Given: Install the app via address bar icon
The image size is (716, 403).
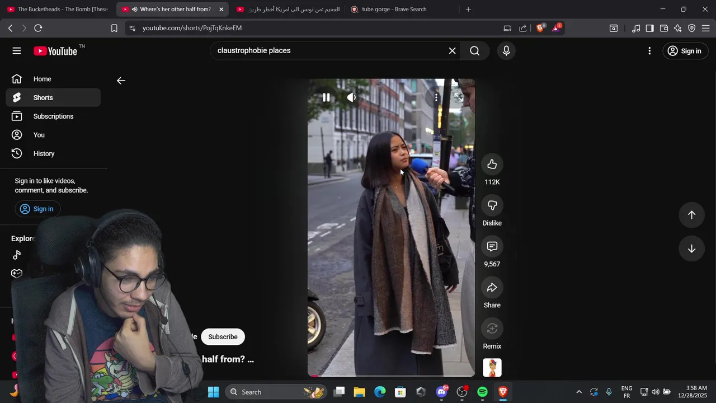Looking at the screenshot, I should (507, 28).
